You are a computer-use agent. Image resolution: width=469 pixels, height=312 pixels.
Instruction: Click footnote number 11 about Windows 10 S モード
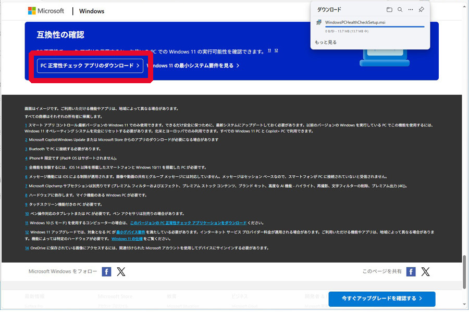[27, 223]
